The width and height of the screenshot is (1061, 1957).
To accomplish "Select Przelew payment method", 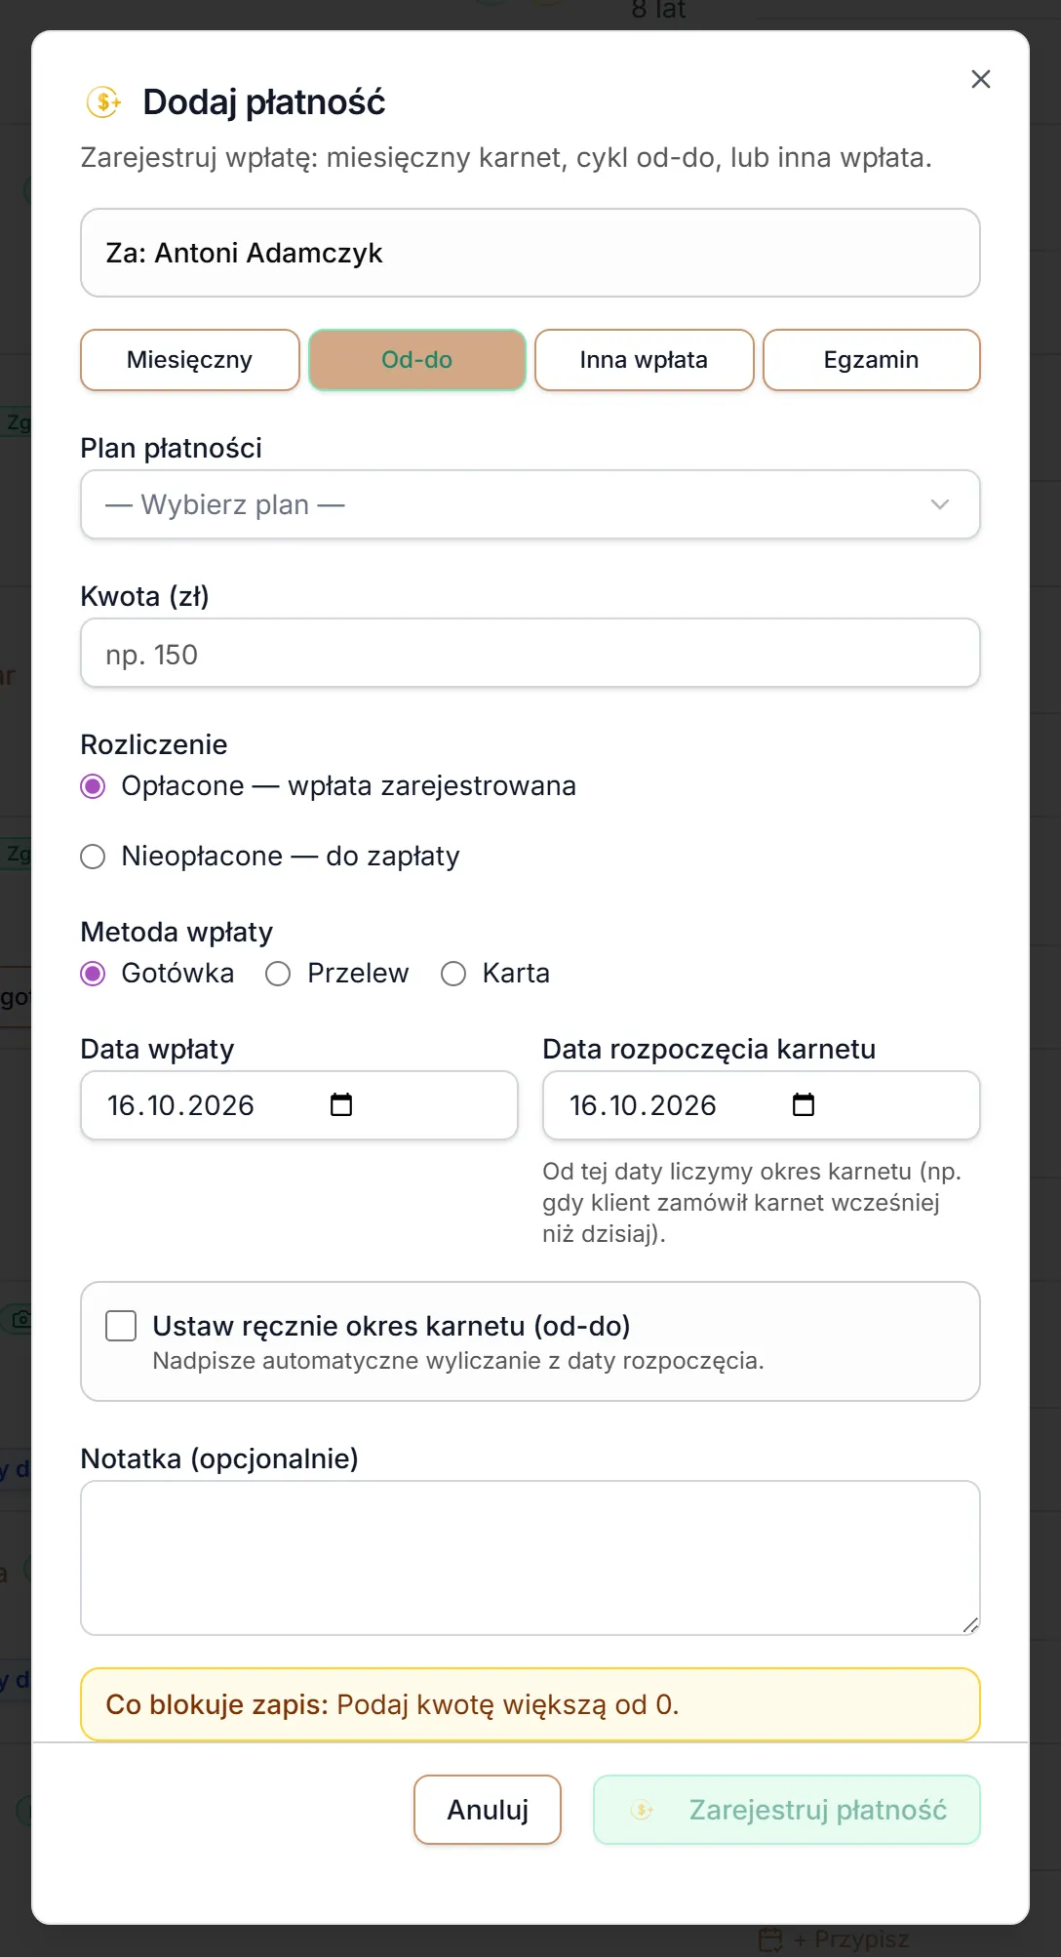I will point(278,974).
